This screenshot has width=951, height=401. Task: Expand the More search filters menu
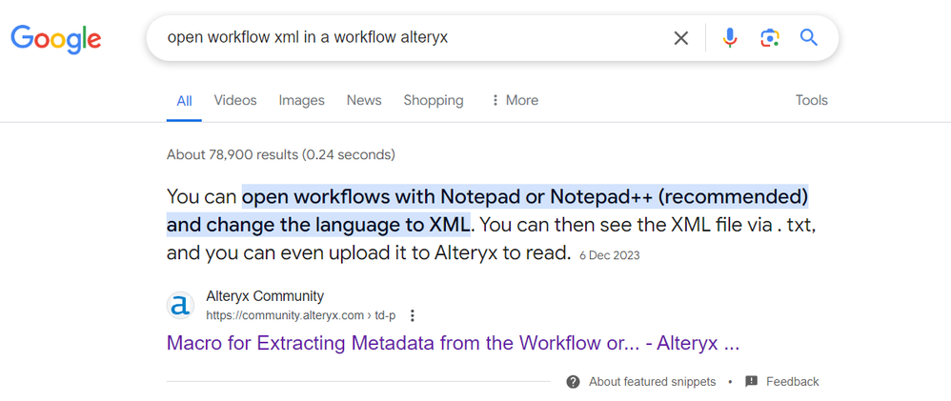tap(515, 100)
